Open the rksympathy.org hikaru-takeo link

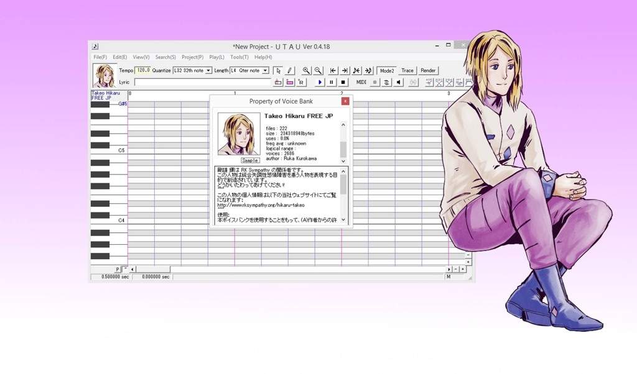coord(261,205)
